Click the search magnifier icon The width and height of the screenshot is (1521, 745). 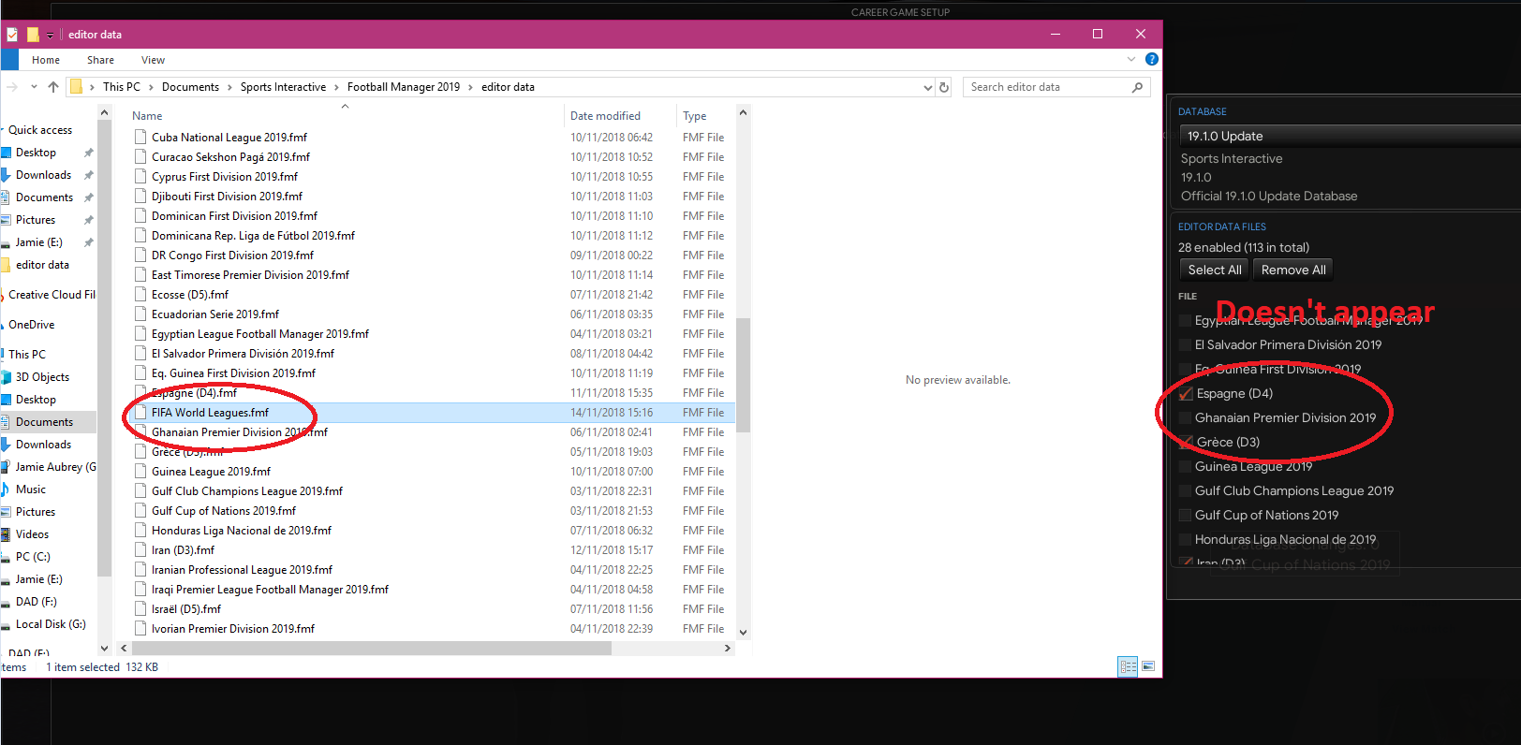[1138, 87]
